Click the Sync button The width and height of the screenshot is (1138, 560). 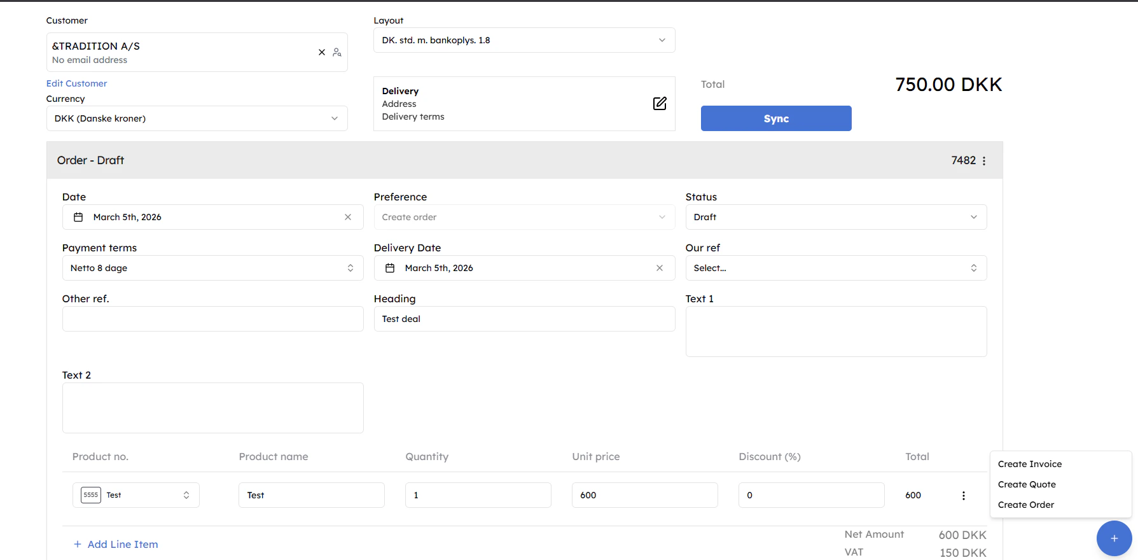(x=776, y=118)
